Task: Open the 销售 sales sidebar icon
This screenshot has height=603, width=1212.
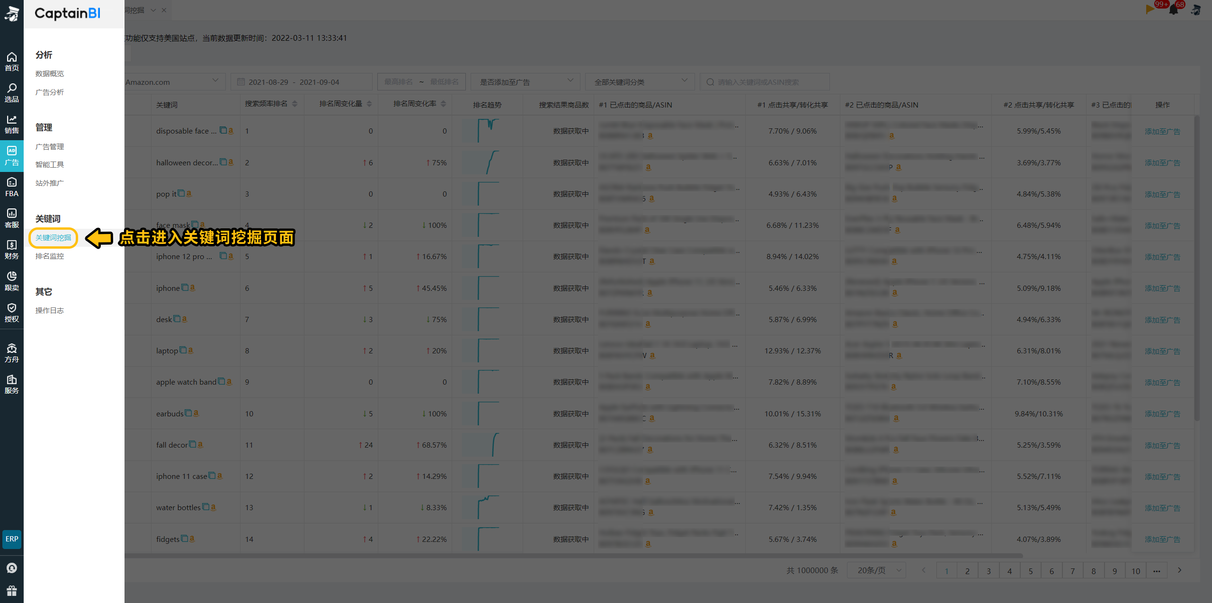Action: pos(12,125)
